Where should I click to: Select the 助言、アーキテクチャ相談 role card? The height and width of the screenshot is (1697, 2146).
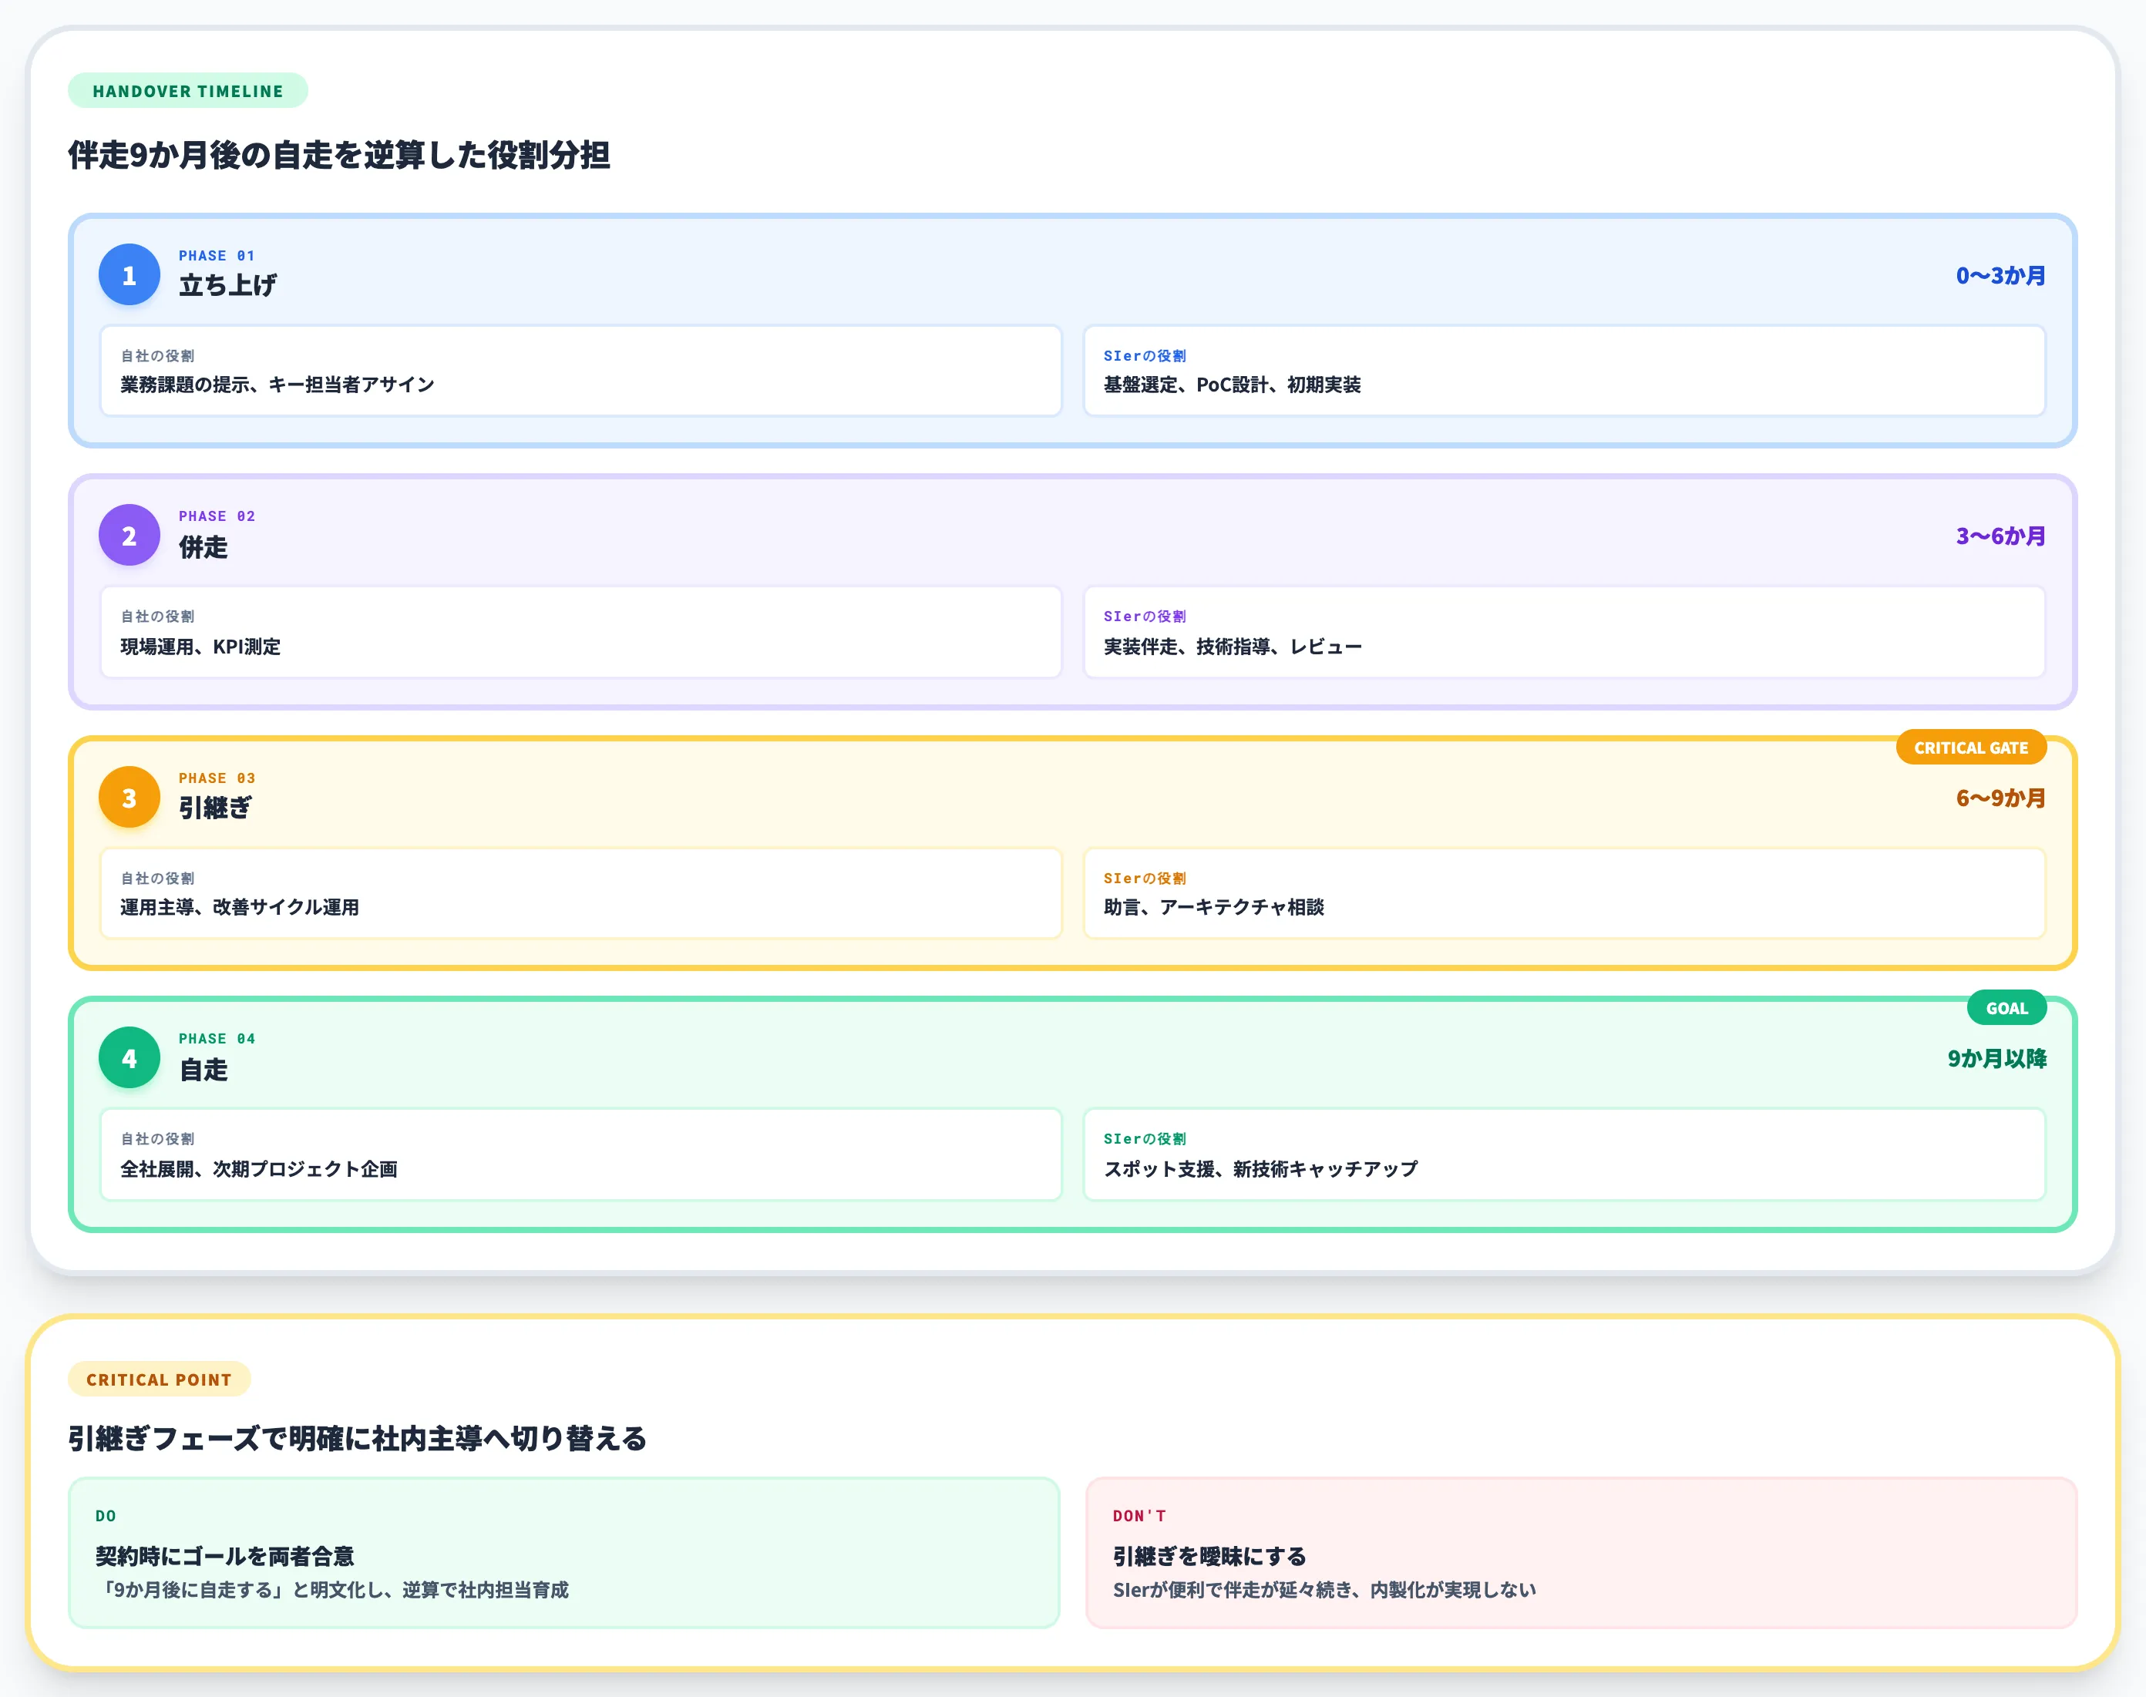pyautogui.click(x=1565, y=893)
